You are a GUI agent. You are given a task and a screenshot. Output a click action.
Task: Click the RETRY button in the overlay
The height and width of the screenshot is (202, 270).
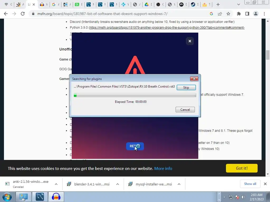(x=135, y=146)
